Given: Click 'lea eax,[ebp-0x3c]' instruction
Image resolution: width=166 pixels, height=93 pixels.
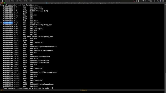Looking at the screenshot, I should pos(33,43).
